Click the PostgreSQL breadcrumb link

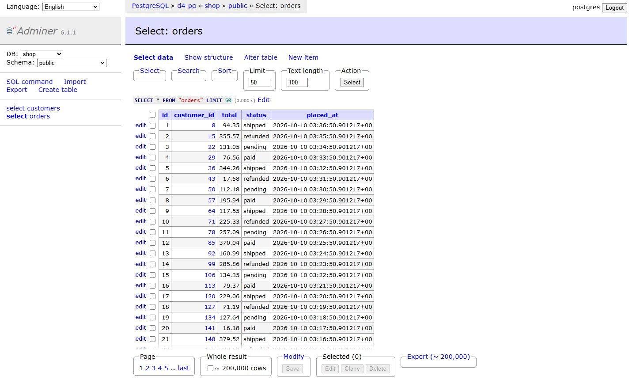150,6
